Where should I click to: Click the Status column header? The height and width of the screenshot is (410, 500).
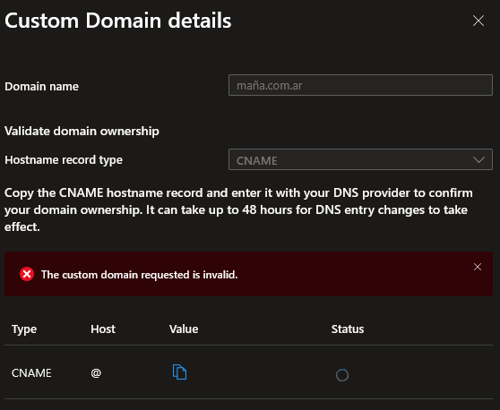[x=348, y=329]
